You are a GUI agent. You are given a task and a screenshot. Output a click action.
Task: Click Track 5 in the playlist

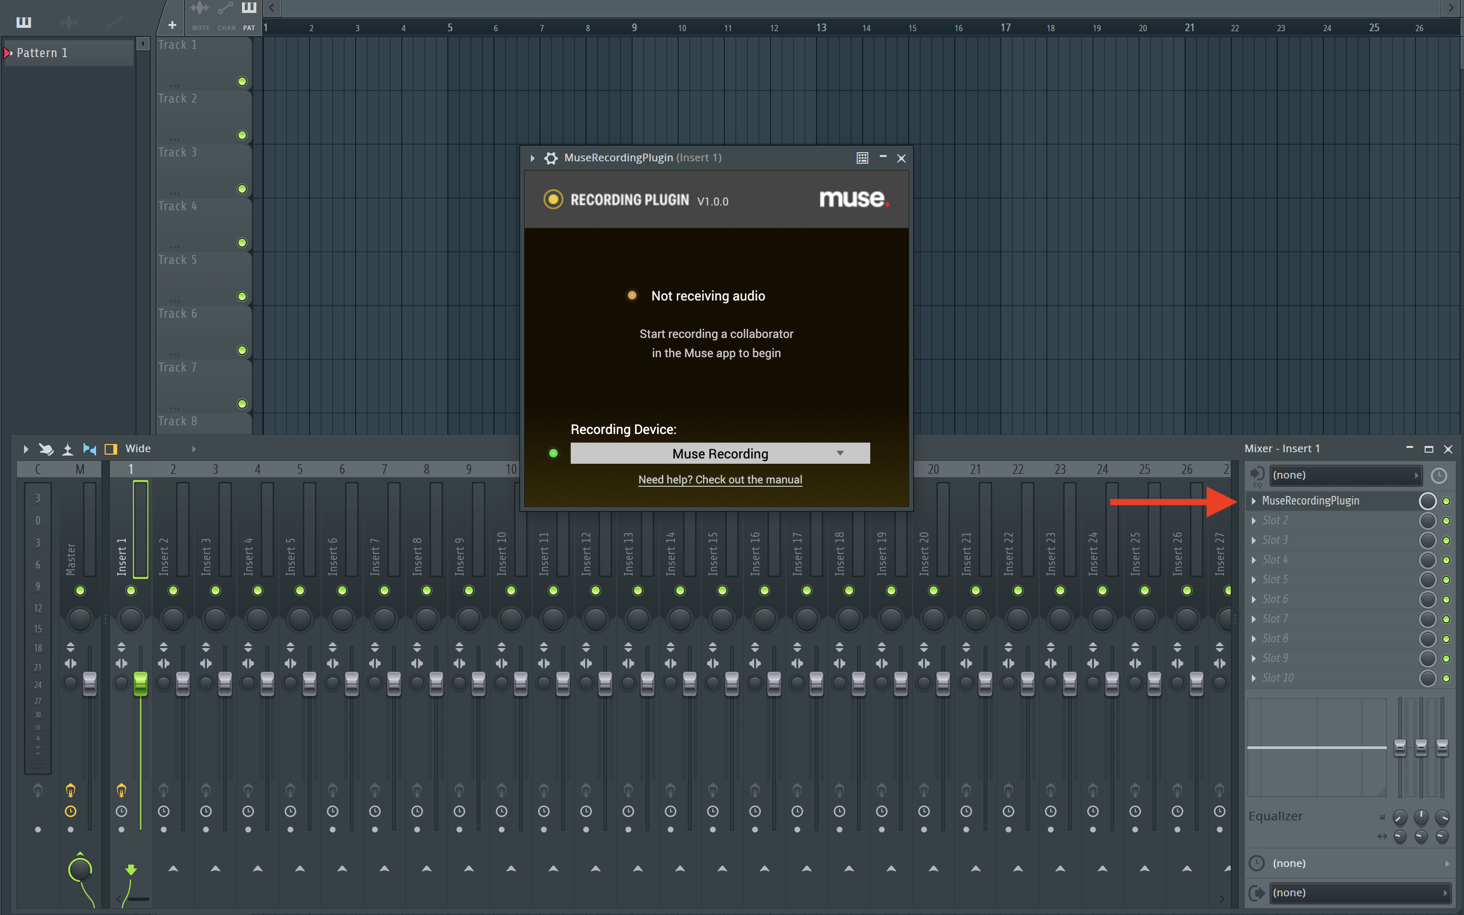tap(177, 260)
